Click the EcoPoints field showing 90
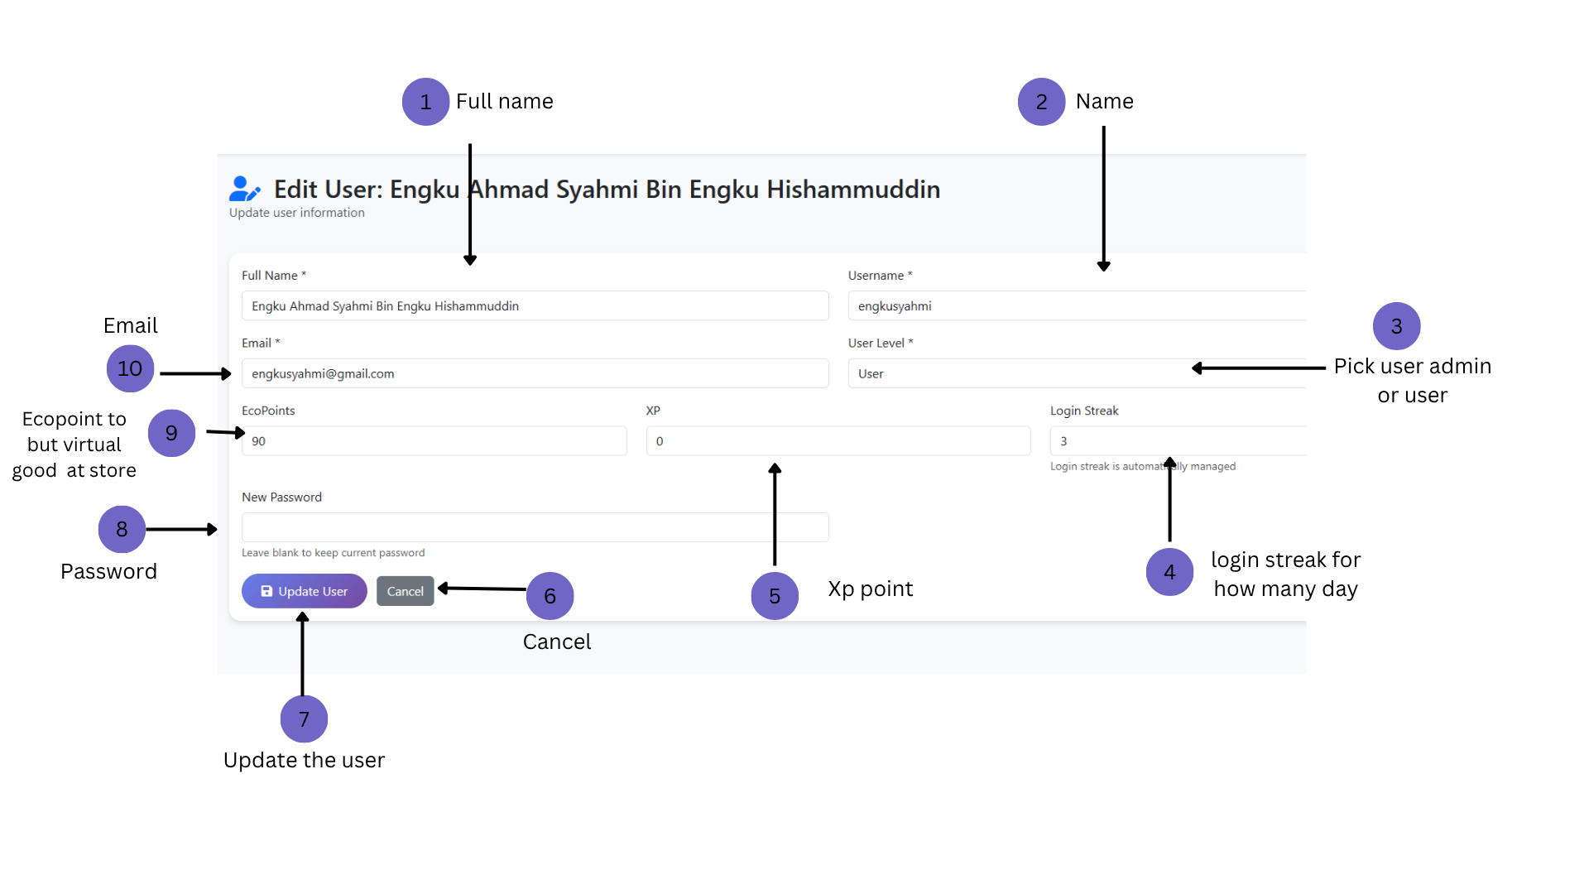 (434, 441)
